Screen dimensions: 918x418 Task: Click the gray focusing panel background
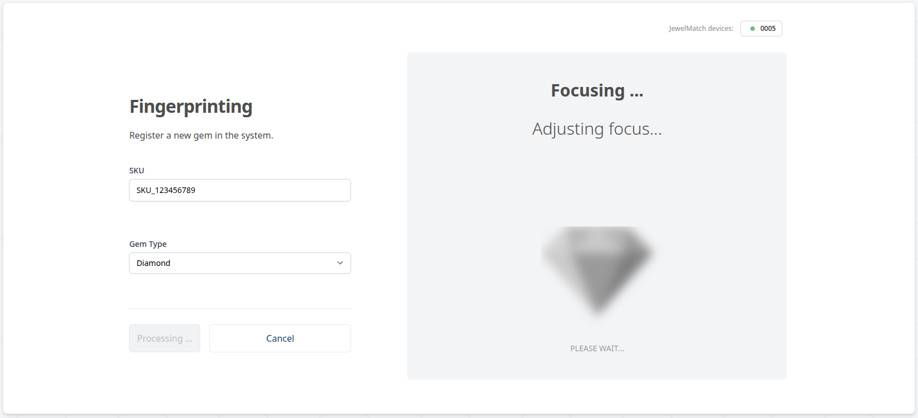[477, 196]
